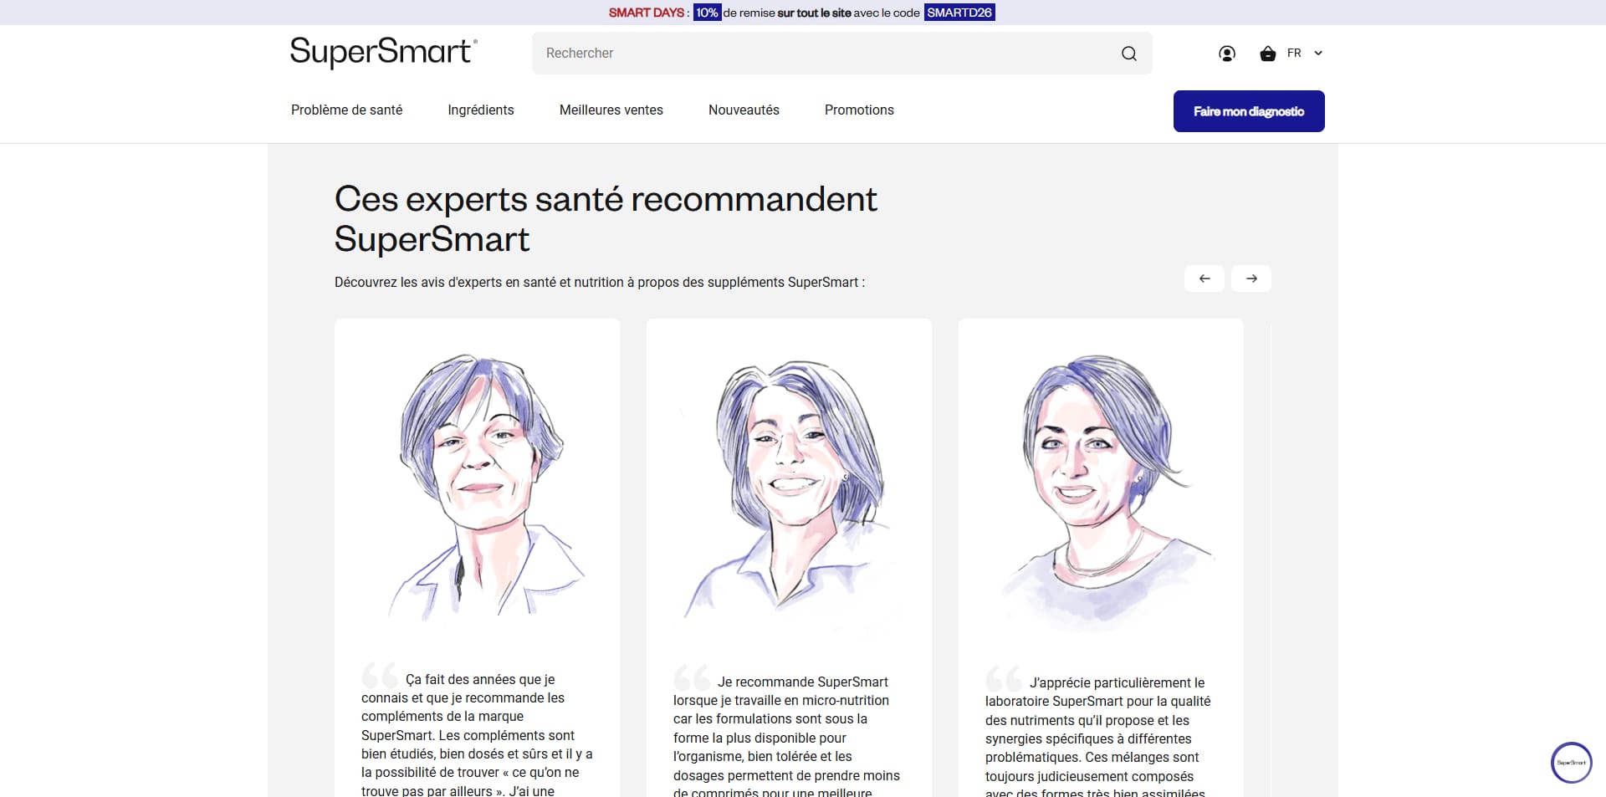Go to Meilleures ventes

click(611, 110)
